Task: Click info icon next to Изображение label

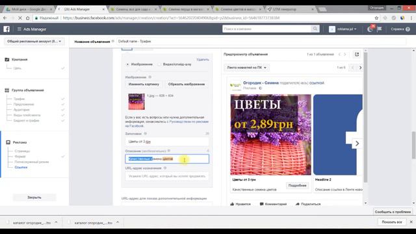Action: 150,77
